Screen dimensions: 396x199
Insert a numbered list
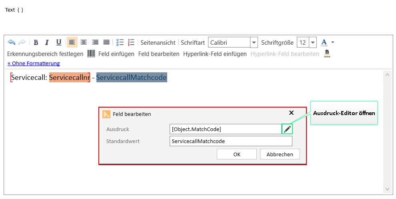131,42
